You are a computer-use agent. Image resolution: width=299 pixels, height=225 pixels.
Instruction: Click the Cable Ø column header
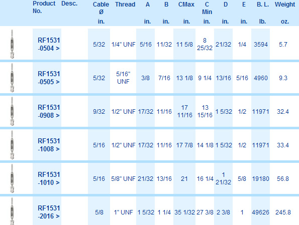(101, 8)
